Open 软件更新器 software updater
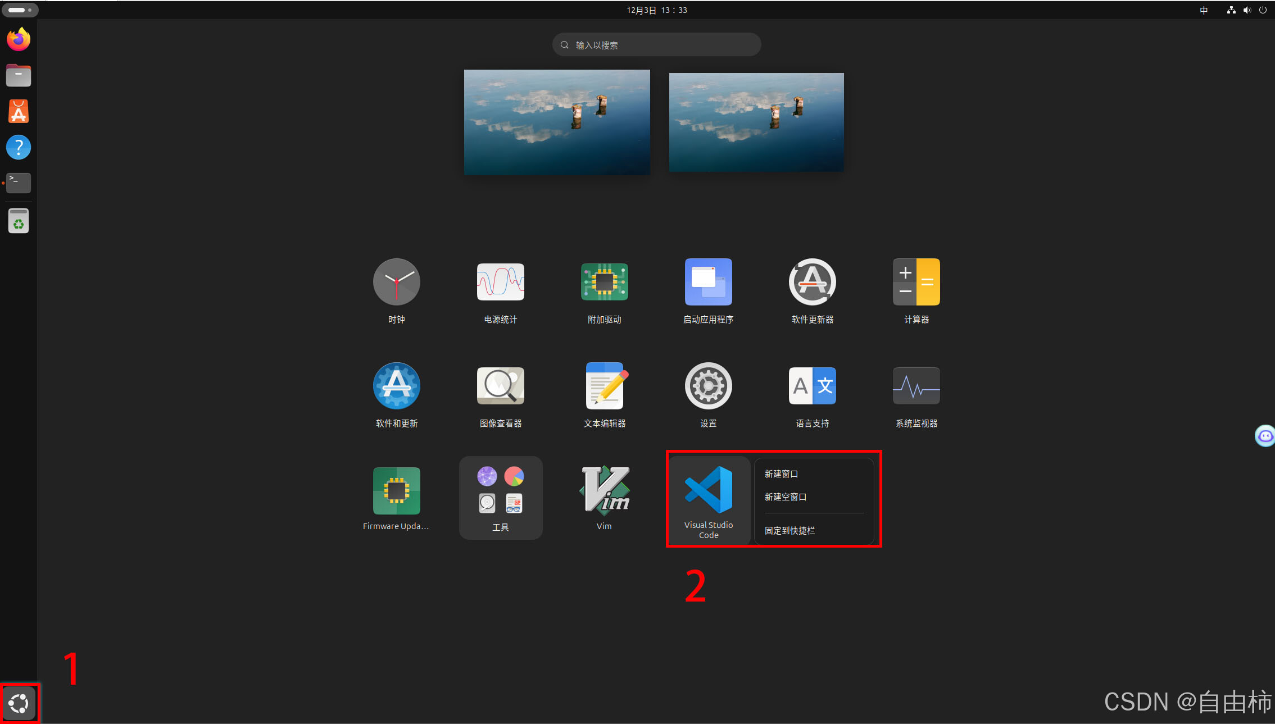The image size is (1275, 724). coord(813,282)
